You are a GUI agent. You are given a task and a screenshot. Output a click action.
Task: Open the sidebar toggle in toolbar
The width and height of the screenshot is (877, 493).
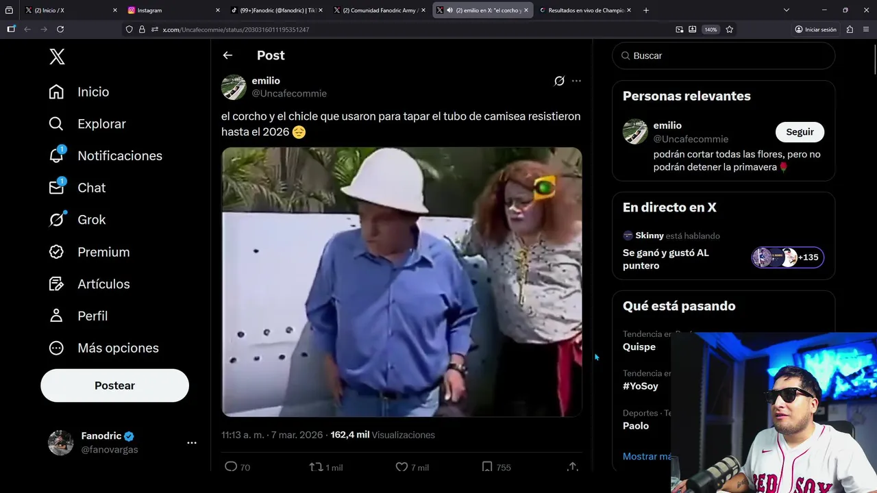click(11, 29)
